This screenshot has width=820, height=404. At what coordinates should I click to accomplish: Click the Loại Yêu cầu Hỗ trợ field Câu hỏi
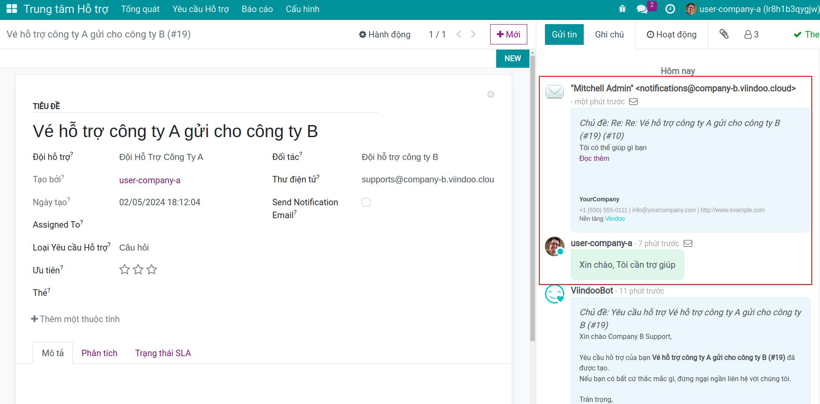pyautogui.click(x=134, y=247)
